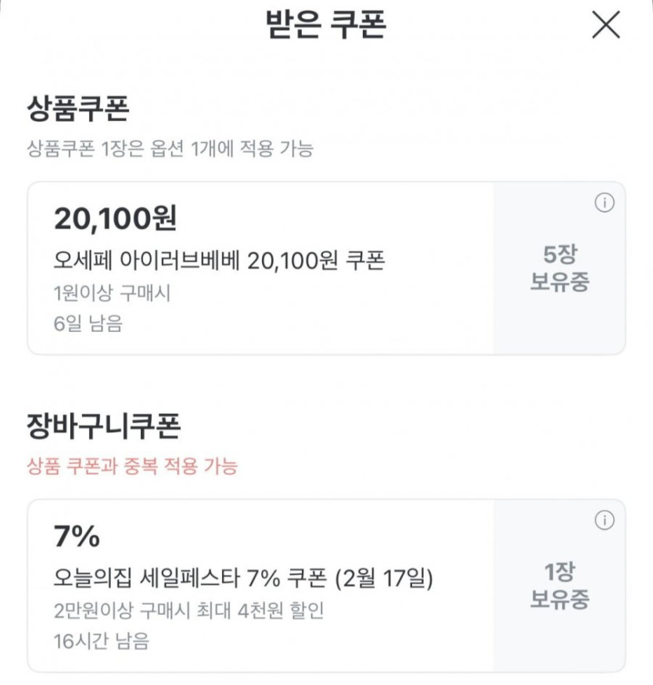
Task: Tap the 16시간 남음 expiry label
Action: click(101, 642)
